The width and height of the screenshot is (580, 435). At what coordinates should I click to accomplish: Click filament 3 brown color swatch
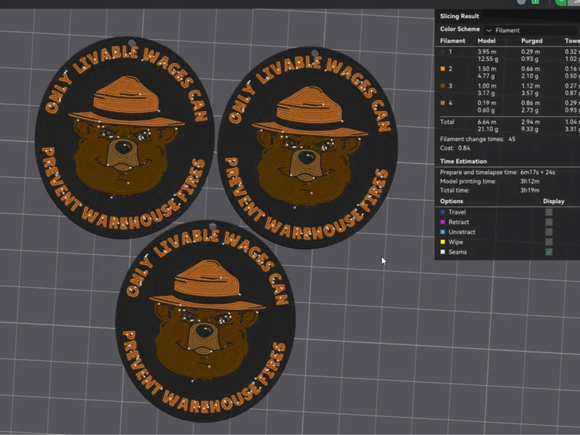click(x=443, y=86)
